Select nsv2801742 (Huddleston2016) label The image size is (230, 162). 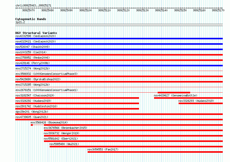(x=36, y=106)
